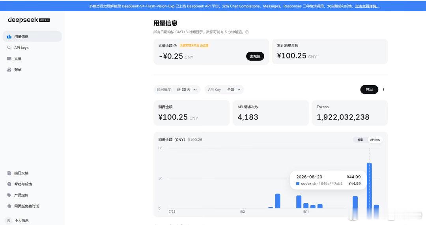The width and height of the screenshot is (426, 225).
Task: Click the 8/2 axis label
Action: tap(242, 212)
